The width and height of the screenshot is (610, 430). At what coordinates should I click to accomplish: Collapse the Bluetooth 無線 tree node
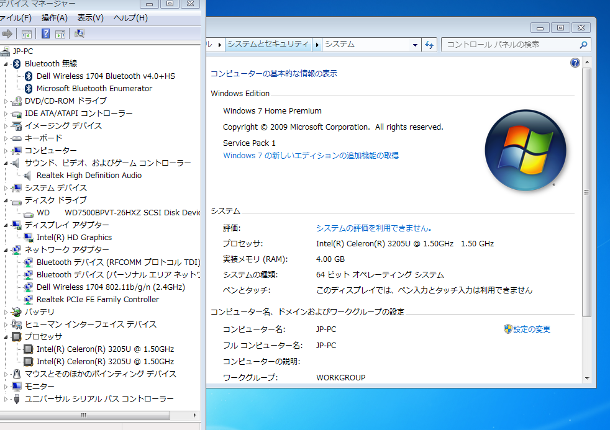[x=6, y=63]
